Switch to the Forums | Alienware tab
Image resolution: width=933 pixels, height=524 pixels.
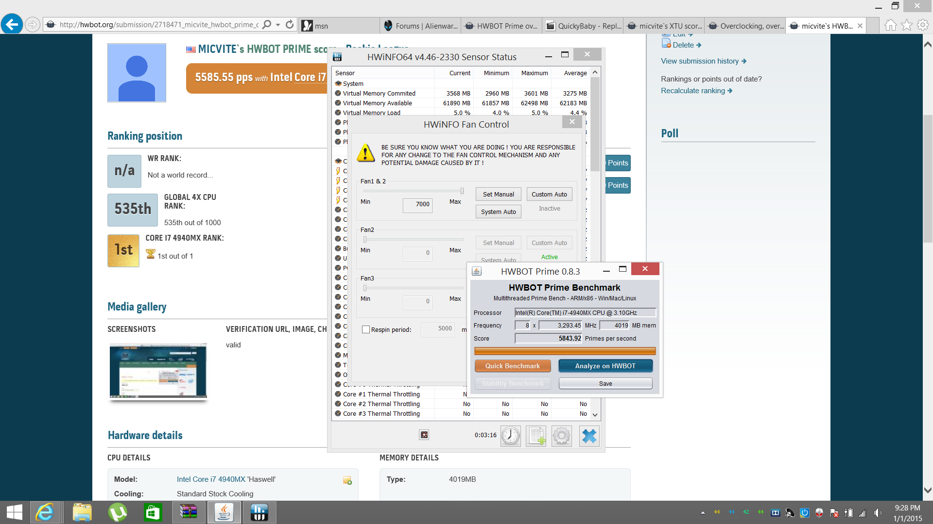point(421,26)
